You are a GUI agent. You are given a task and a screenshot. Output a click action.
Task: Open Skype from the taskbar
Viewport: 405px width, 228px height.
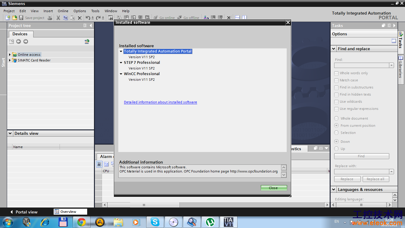pos(155,222)
